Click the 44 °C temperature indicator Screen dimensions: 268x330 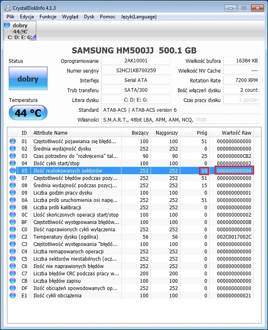(28, 113)
